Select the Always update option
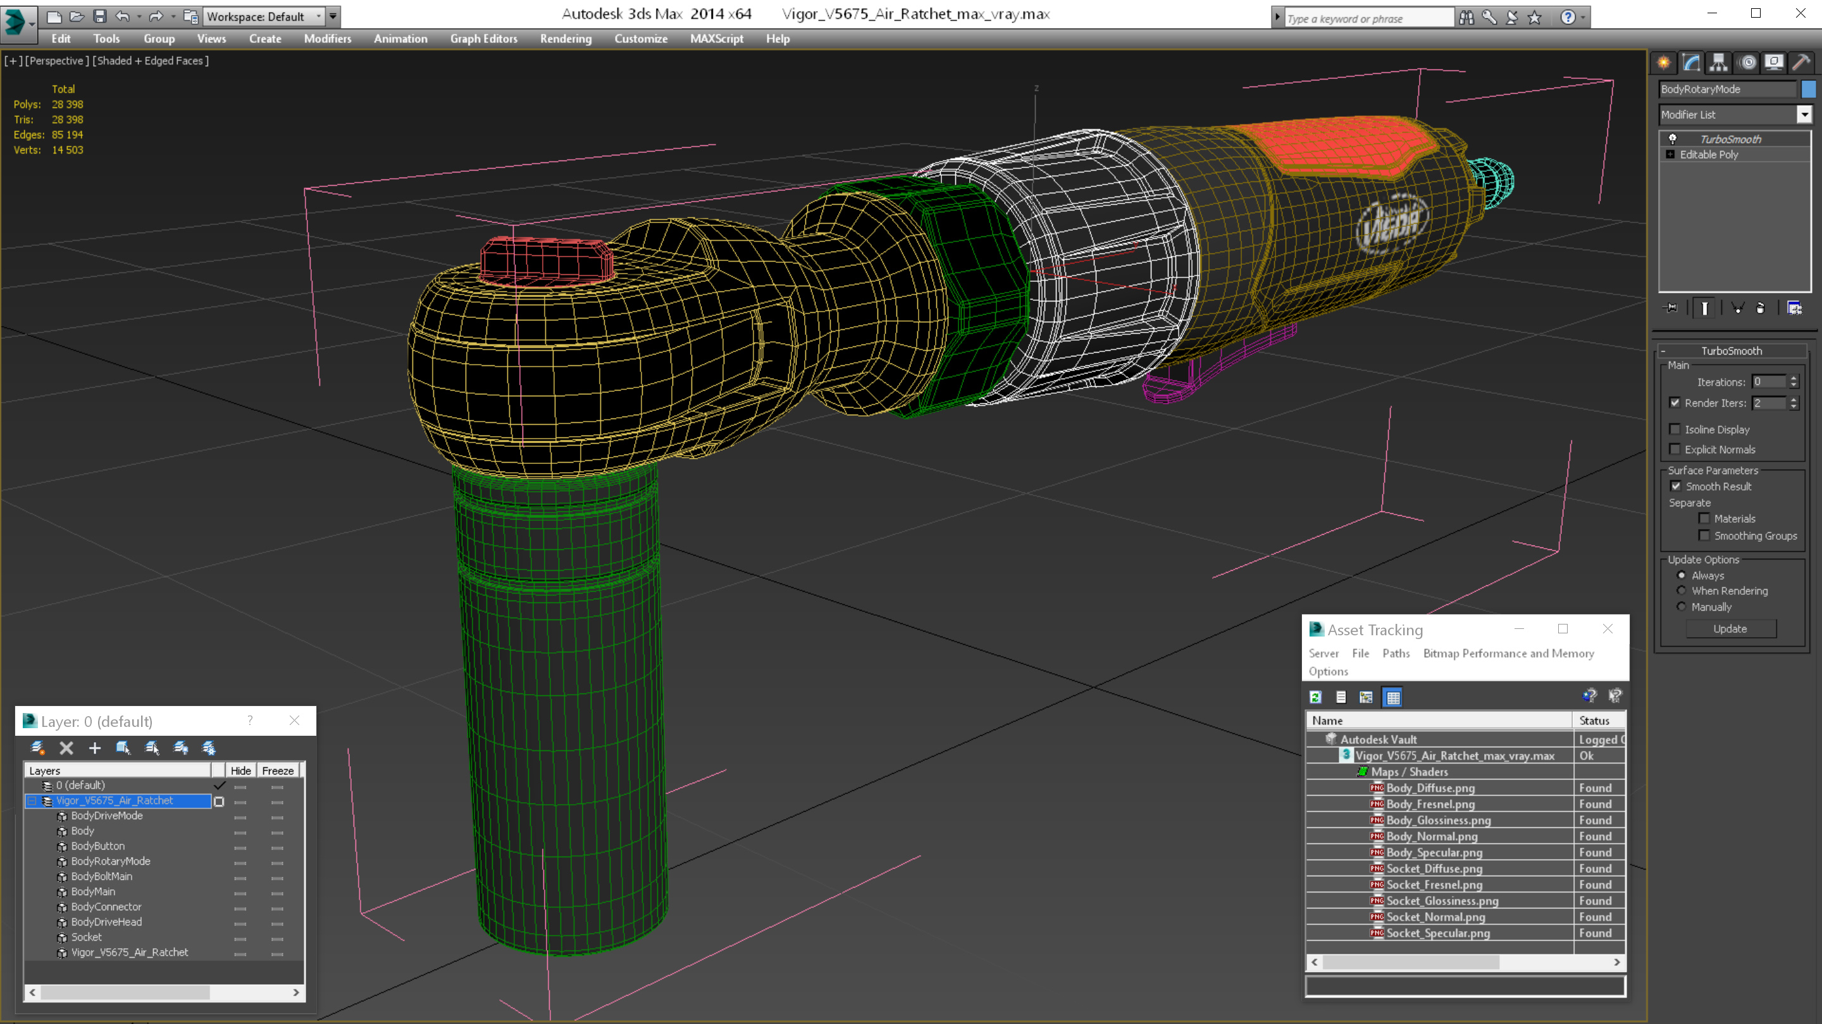Viewport: 1822px width, 1024px height. tap(1682, 575)
